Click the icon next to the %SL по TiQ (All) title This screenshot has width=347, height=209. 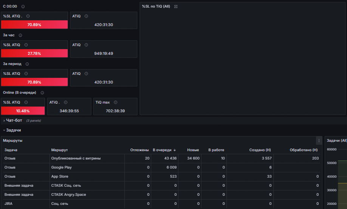click(176, 7)
